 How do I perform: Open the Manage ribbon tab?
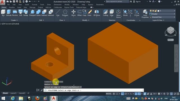coord(32,7)
